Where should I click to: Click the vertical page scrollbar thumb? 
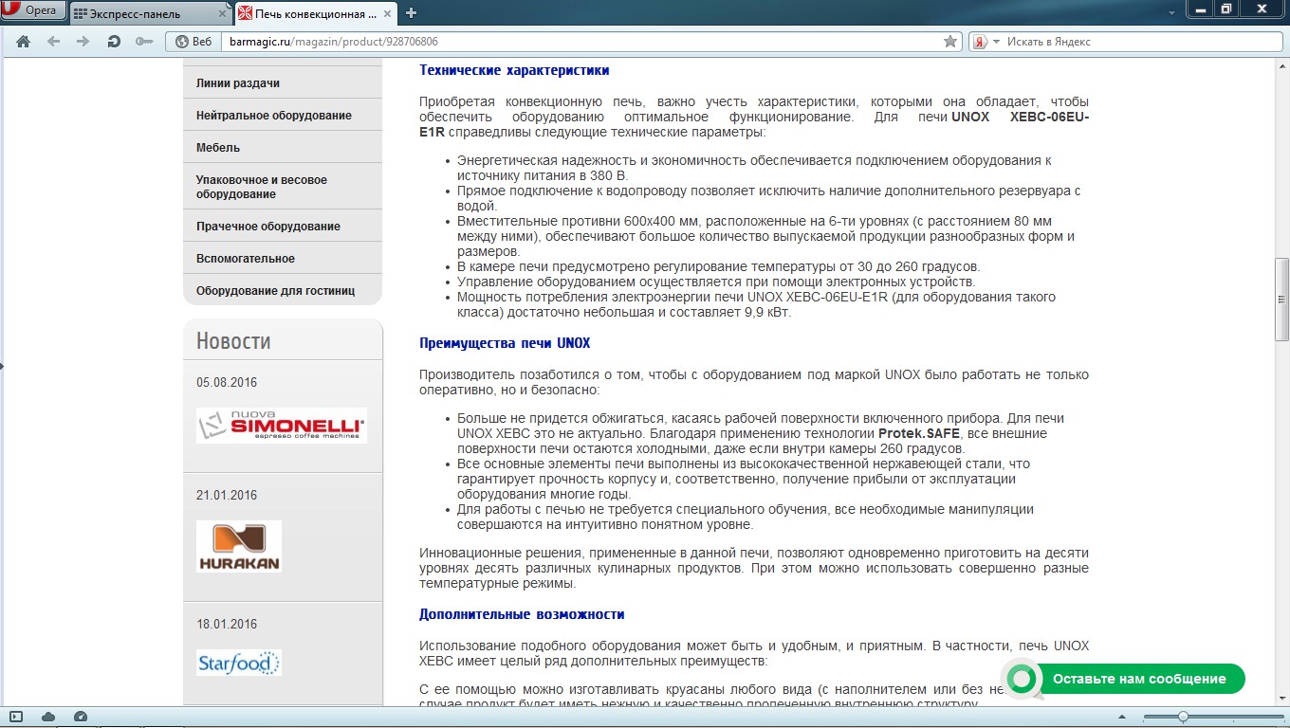point(1281,299)
